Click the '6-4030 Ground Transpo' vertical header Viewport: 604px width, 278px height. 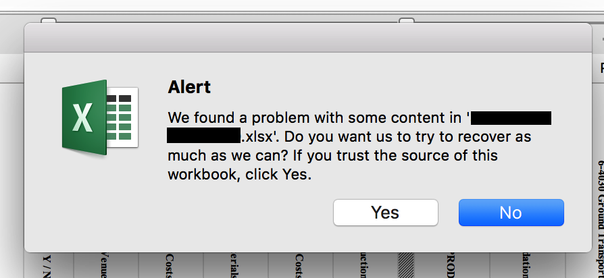click(601, 219)
